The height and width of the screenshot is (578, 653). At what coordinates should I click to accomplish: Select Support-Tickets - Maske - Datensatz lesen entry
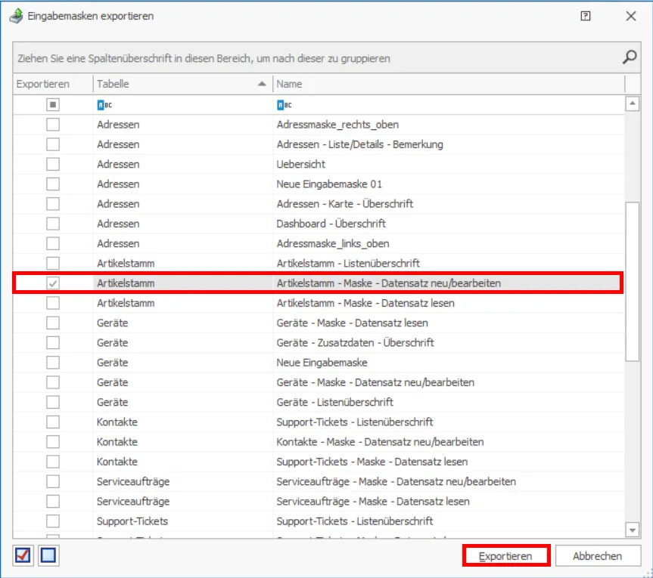pos(372,462)
